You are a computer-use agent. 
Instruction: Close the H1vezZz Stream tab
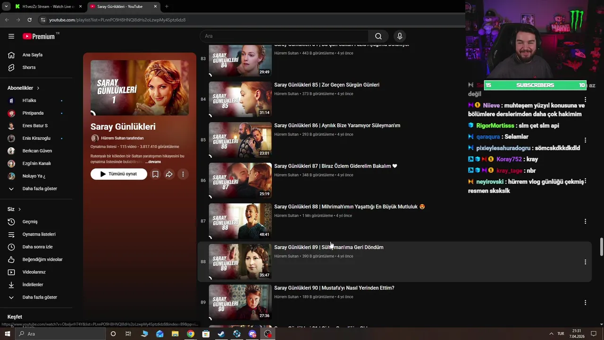point(80,7)
